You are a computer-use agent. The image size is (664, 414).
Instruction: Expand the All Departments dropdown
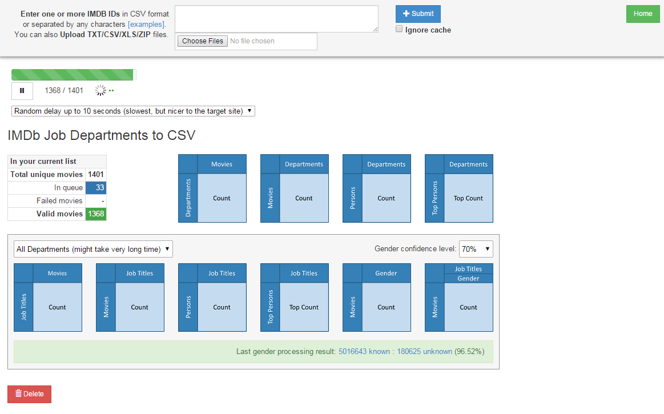93,249
